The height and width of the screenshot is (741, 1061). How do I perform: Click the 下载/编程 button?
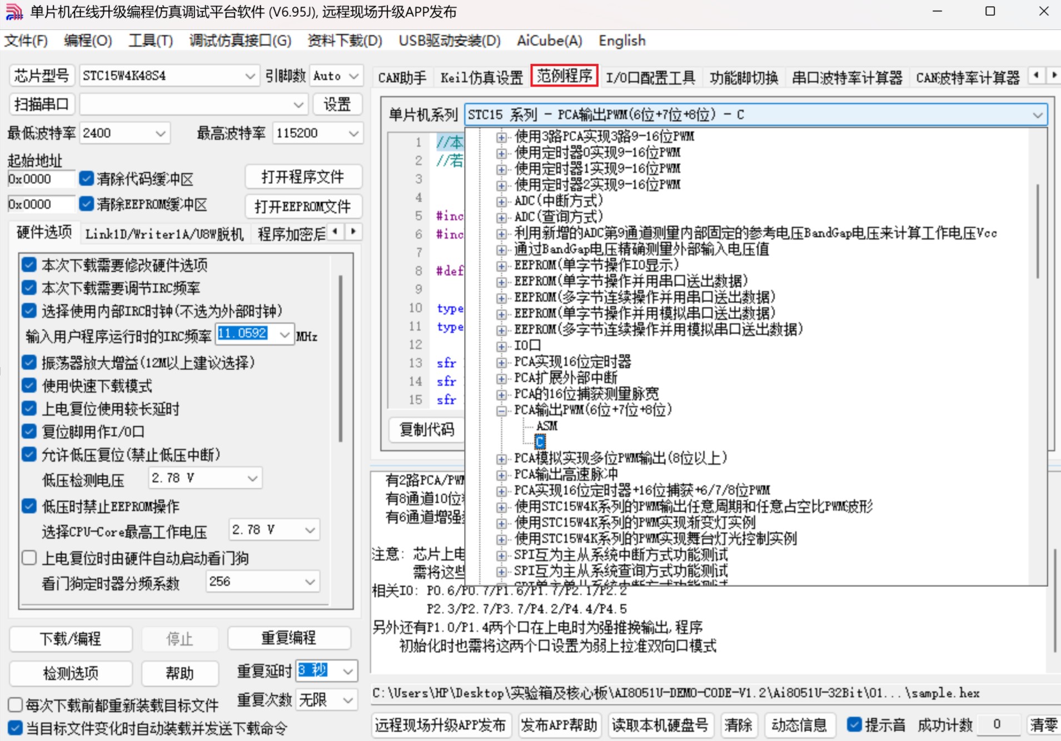(71, 639)
